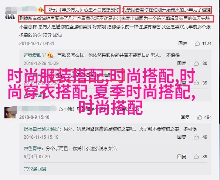The width and height of the screenshot is (220, 180).
Task: Like 灰色青柠's reply with 89 likes
Action: pos(196,157)
